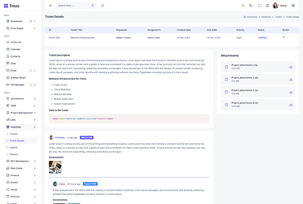Toggle the sidebar hamburger menu
The width and height of the screenshot is (303, 204).
pyautogui.click(x=50, y=6)
